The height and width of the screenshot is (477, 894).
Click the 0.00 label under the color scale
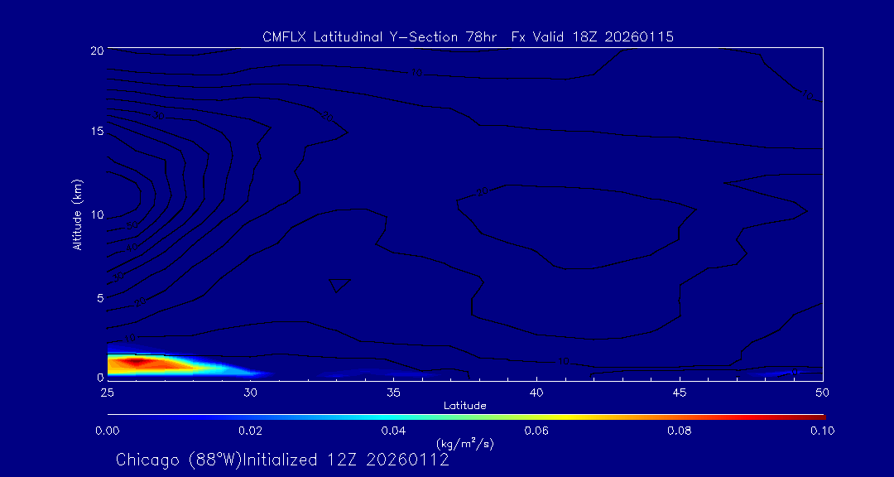pos(107,431)
